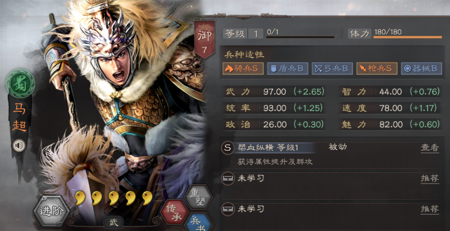Viewport: 450px width, 231px height.
Task: Switch to the 武 tab below stars
Action: 114,223
